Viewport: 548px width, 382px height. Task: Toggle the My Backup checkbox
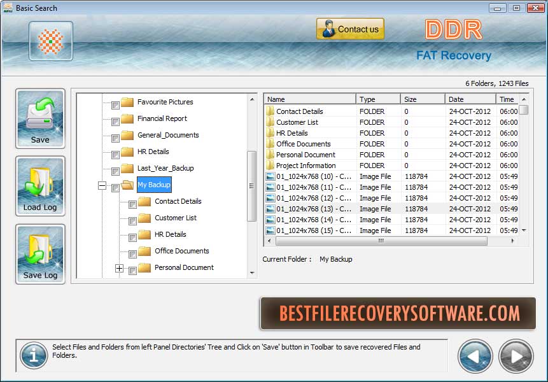coord(115,188)
